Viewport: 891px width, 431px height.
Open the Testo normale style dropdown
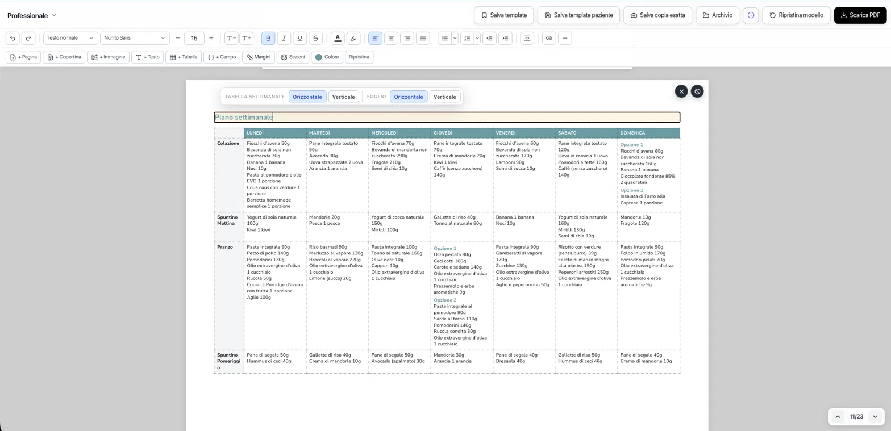pyautogui.click(x=70, y=38)
